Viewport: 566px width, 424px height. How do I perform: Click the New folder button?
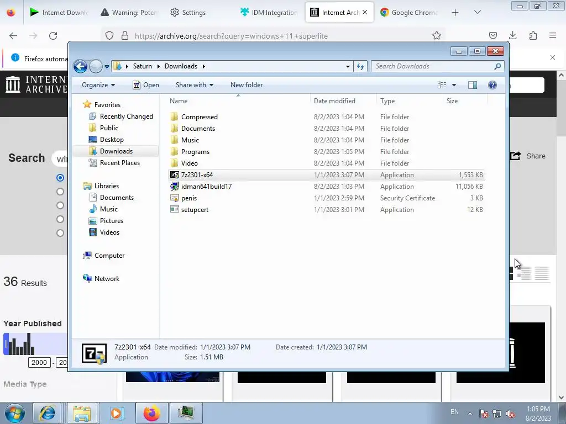[247, 85]
